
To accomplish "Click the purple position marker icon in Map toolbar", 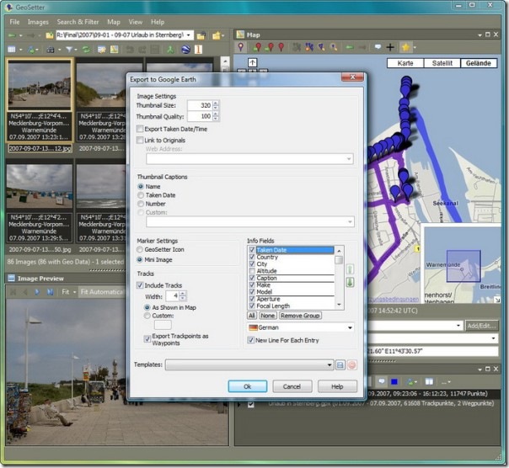I will pyautogui.click(x=240, y=47).
